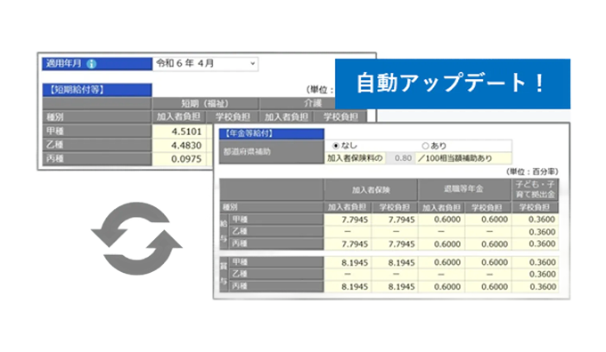
Task: Click the 短期（福祉） column header
Action: (205, 104)
